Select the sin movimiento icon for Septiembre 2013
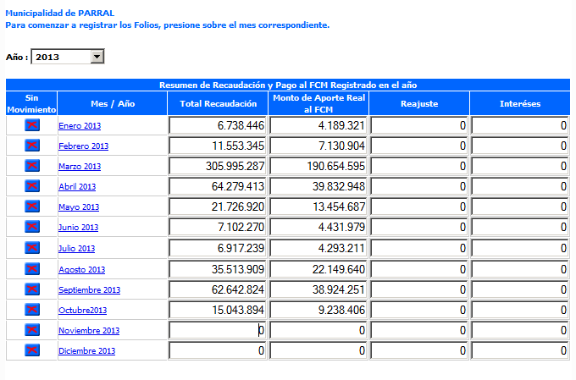Viewport: 576px width, 380px height. point(32,289)
